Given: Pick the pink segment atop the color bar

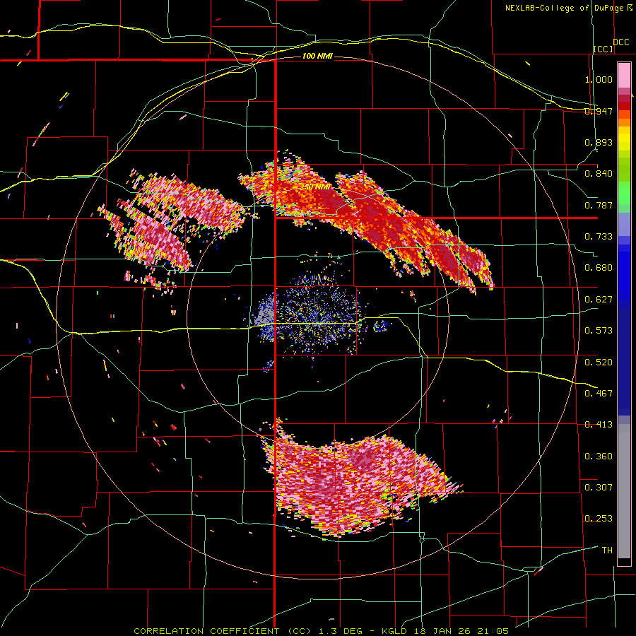Looking at the screenshot, I should click(624, 75).
